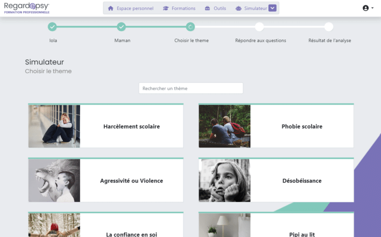Select the Harcèlement scolaire theme
This screenshot has width=381, height=237.
(106, 126)
